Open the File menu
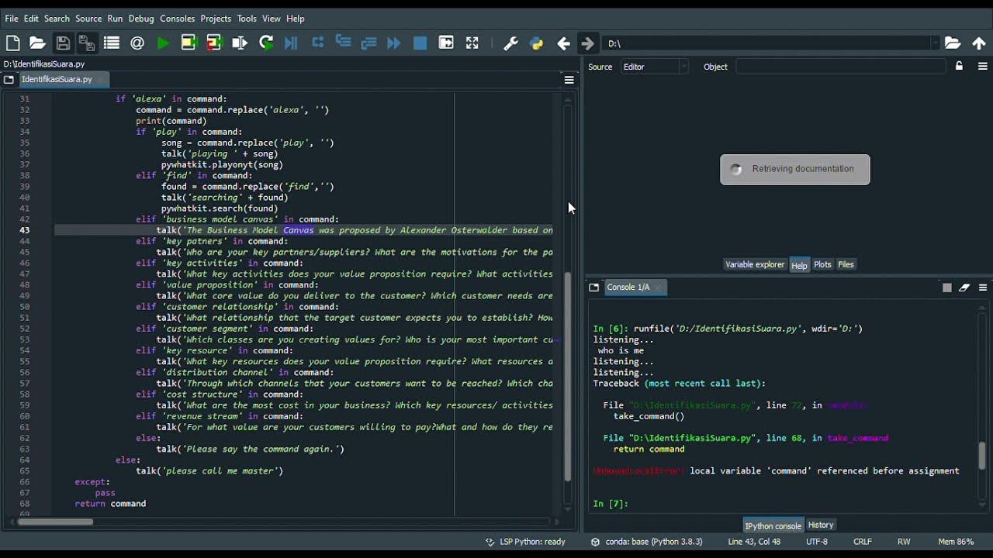Screen dimensions: 993x558 click(x=12, y=19)
